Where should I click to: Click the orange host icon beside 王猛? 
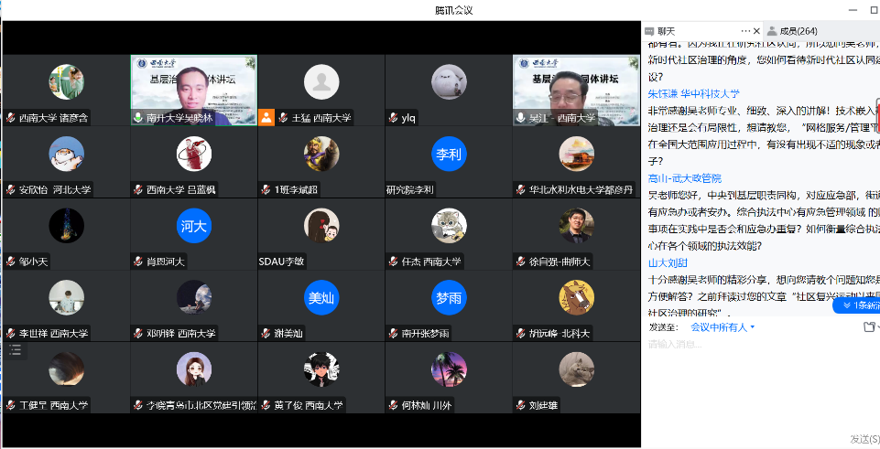click(266, 117)
